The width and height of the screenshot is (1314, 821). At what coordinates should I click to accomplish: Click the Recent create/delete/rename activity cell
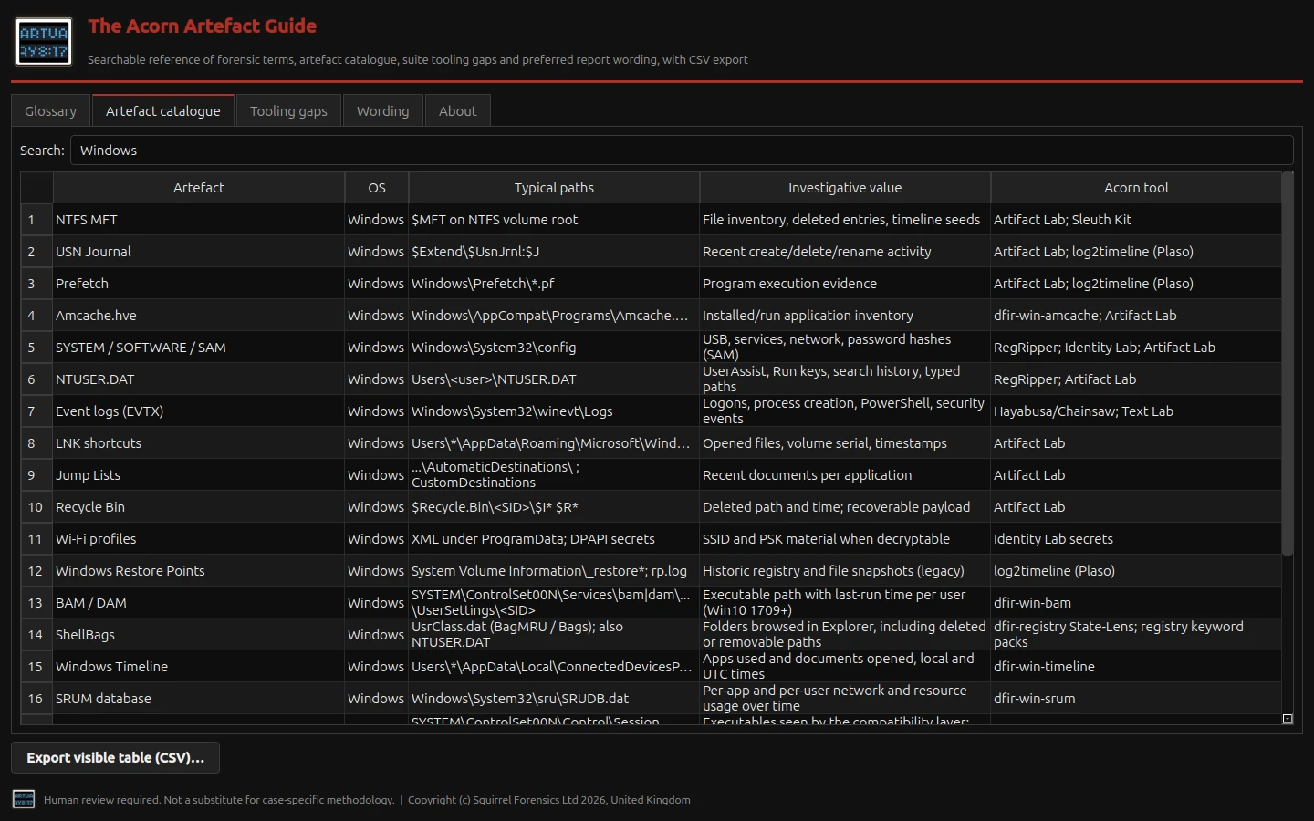pos(845,252)
